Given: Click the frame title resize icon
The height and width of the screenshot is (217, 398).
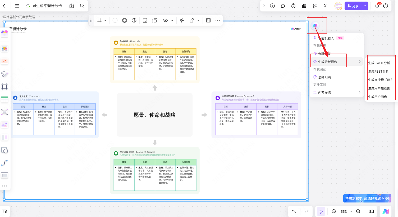Looking at the screenshot, I should click(x=154, y=20).
